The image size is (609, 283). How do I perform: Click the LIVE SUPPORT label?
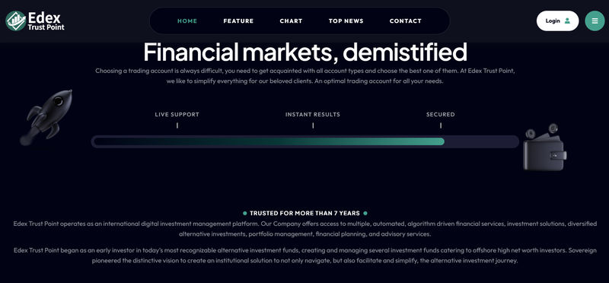tap(177, 115)
